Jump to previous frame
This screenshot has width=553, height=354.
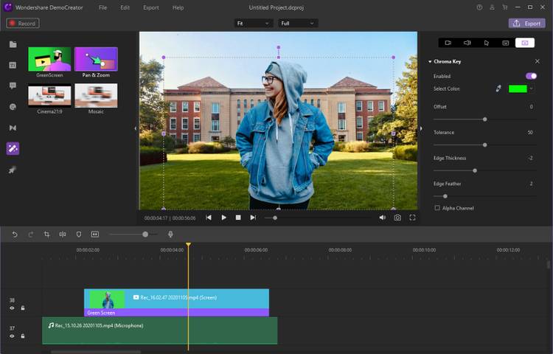pyautogui.click(x=209, y=218)
